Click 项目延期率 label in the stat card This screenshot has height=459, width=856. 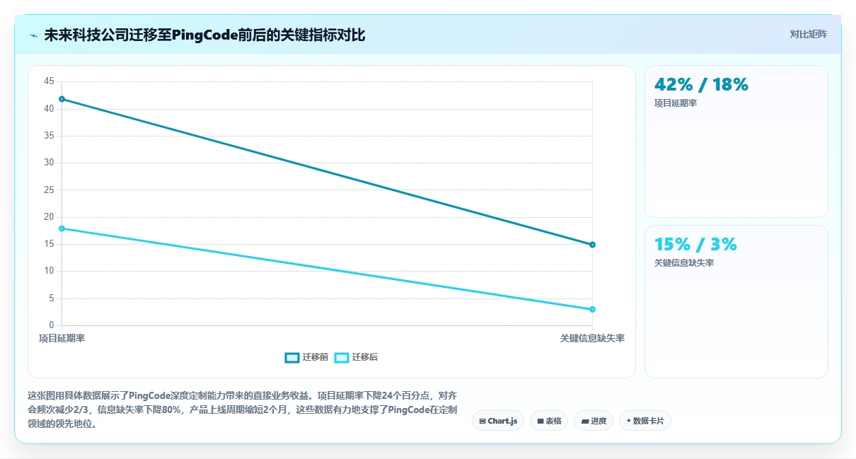676,103
